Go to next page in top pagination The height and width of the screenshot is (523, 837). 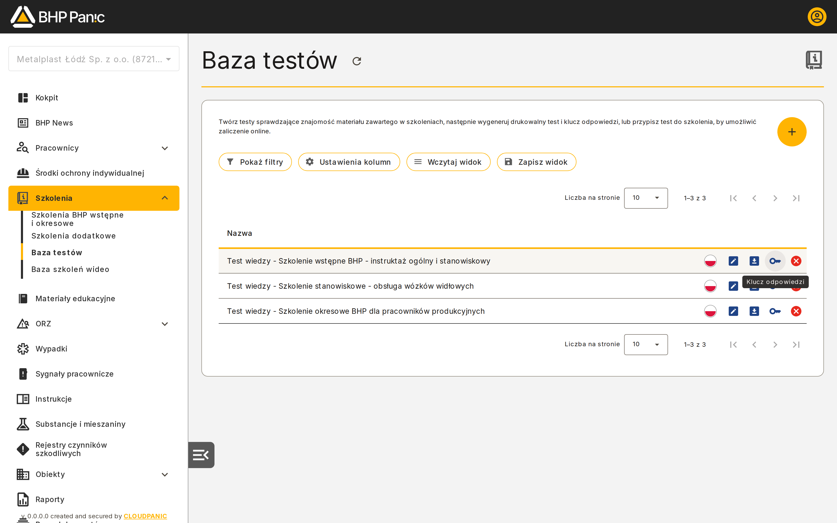(x=775, y=198)
